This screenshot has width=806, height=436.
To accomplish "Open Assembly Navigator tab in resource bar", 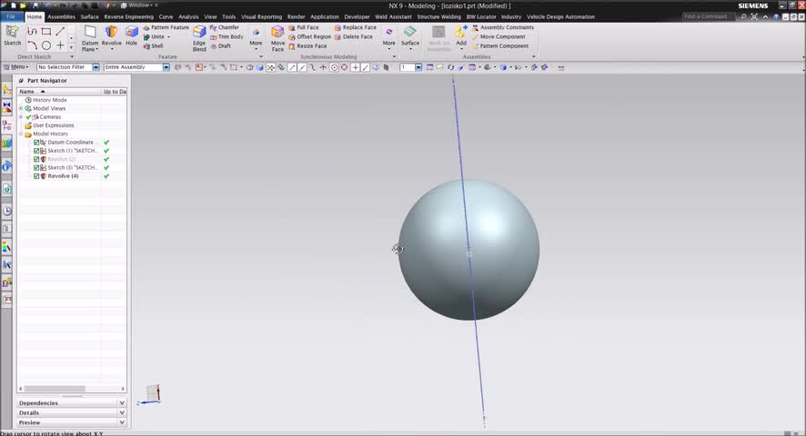I will coord(6,91).
